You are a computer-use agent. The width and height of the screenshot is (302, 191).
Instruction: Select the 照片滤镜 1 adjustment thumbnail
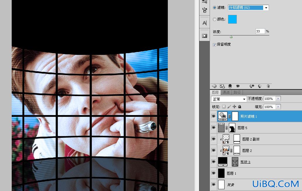coord(223,116)
